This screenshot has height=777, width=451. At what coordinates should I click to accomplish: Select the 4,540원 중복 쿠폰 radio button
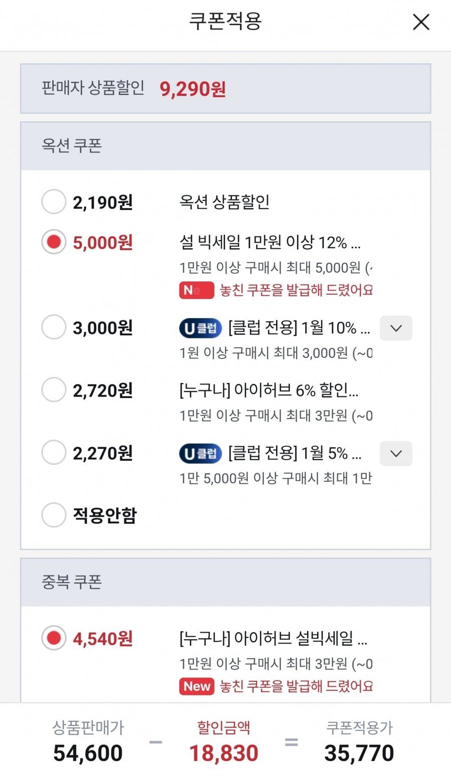click(54, 638)
